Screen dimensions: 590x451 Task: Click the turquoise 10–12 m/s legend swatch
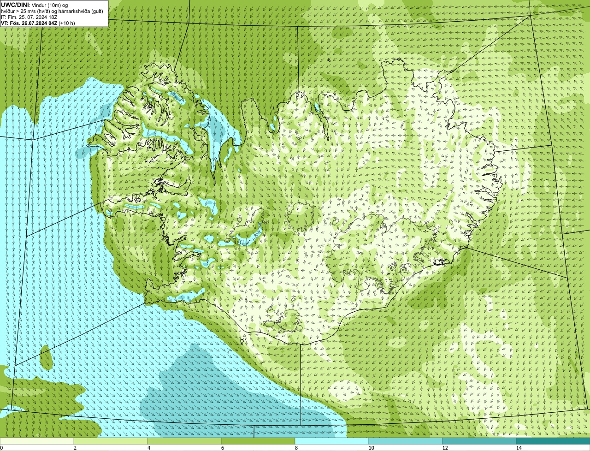pyautogui.click(x=406, y=441)
